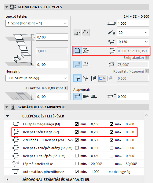The image size is (153, 183).
Task: Toggle Fellépés magassága max checkbox
Action: coord(112,124)
